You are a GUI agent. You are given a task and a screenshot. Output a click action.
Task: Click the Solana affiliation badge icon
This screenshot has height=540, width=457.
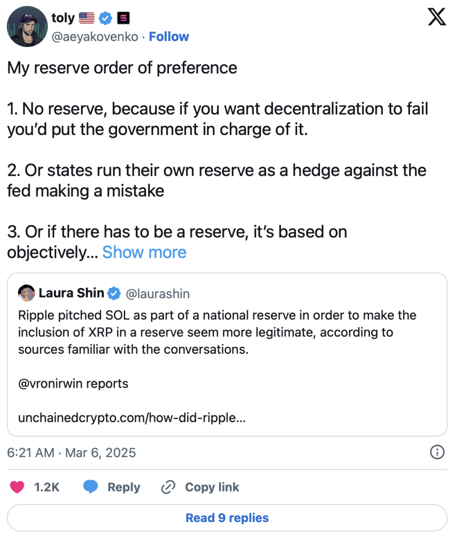pyautogui.click(x=123, y=18)
